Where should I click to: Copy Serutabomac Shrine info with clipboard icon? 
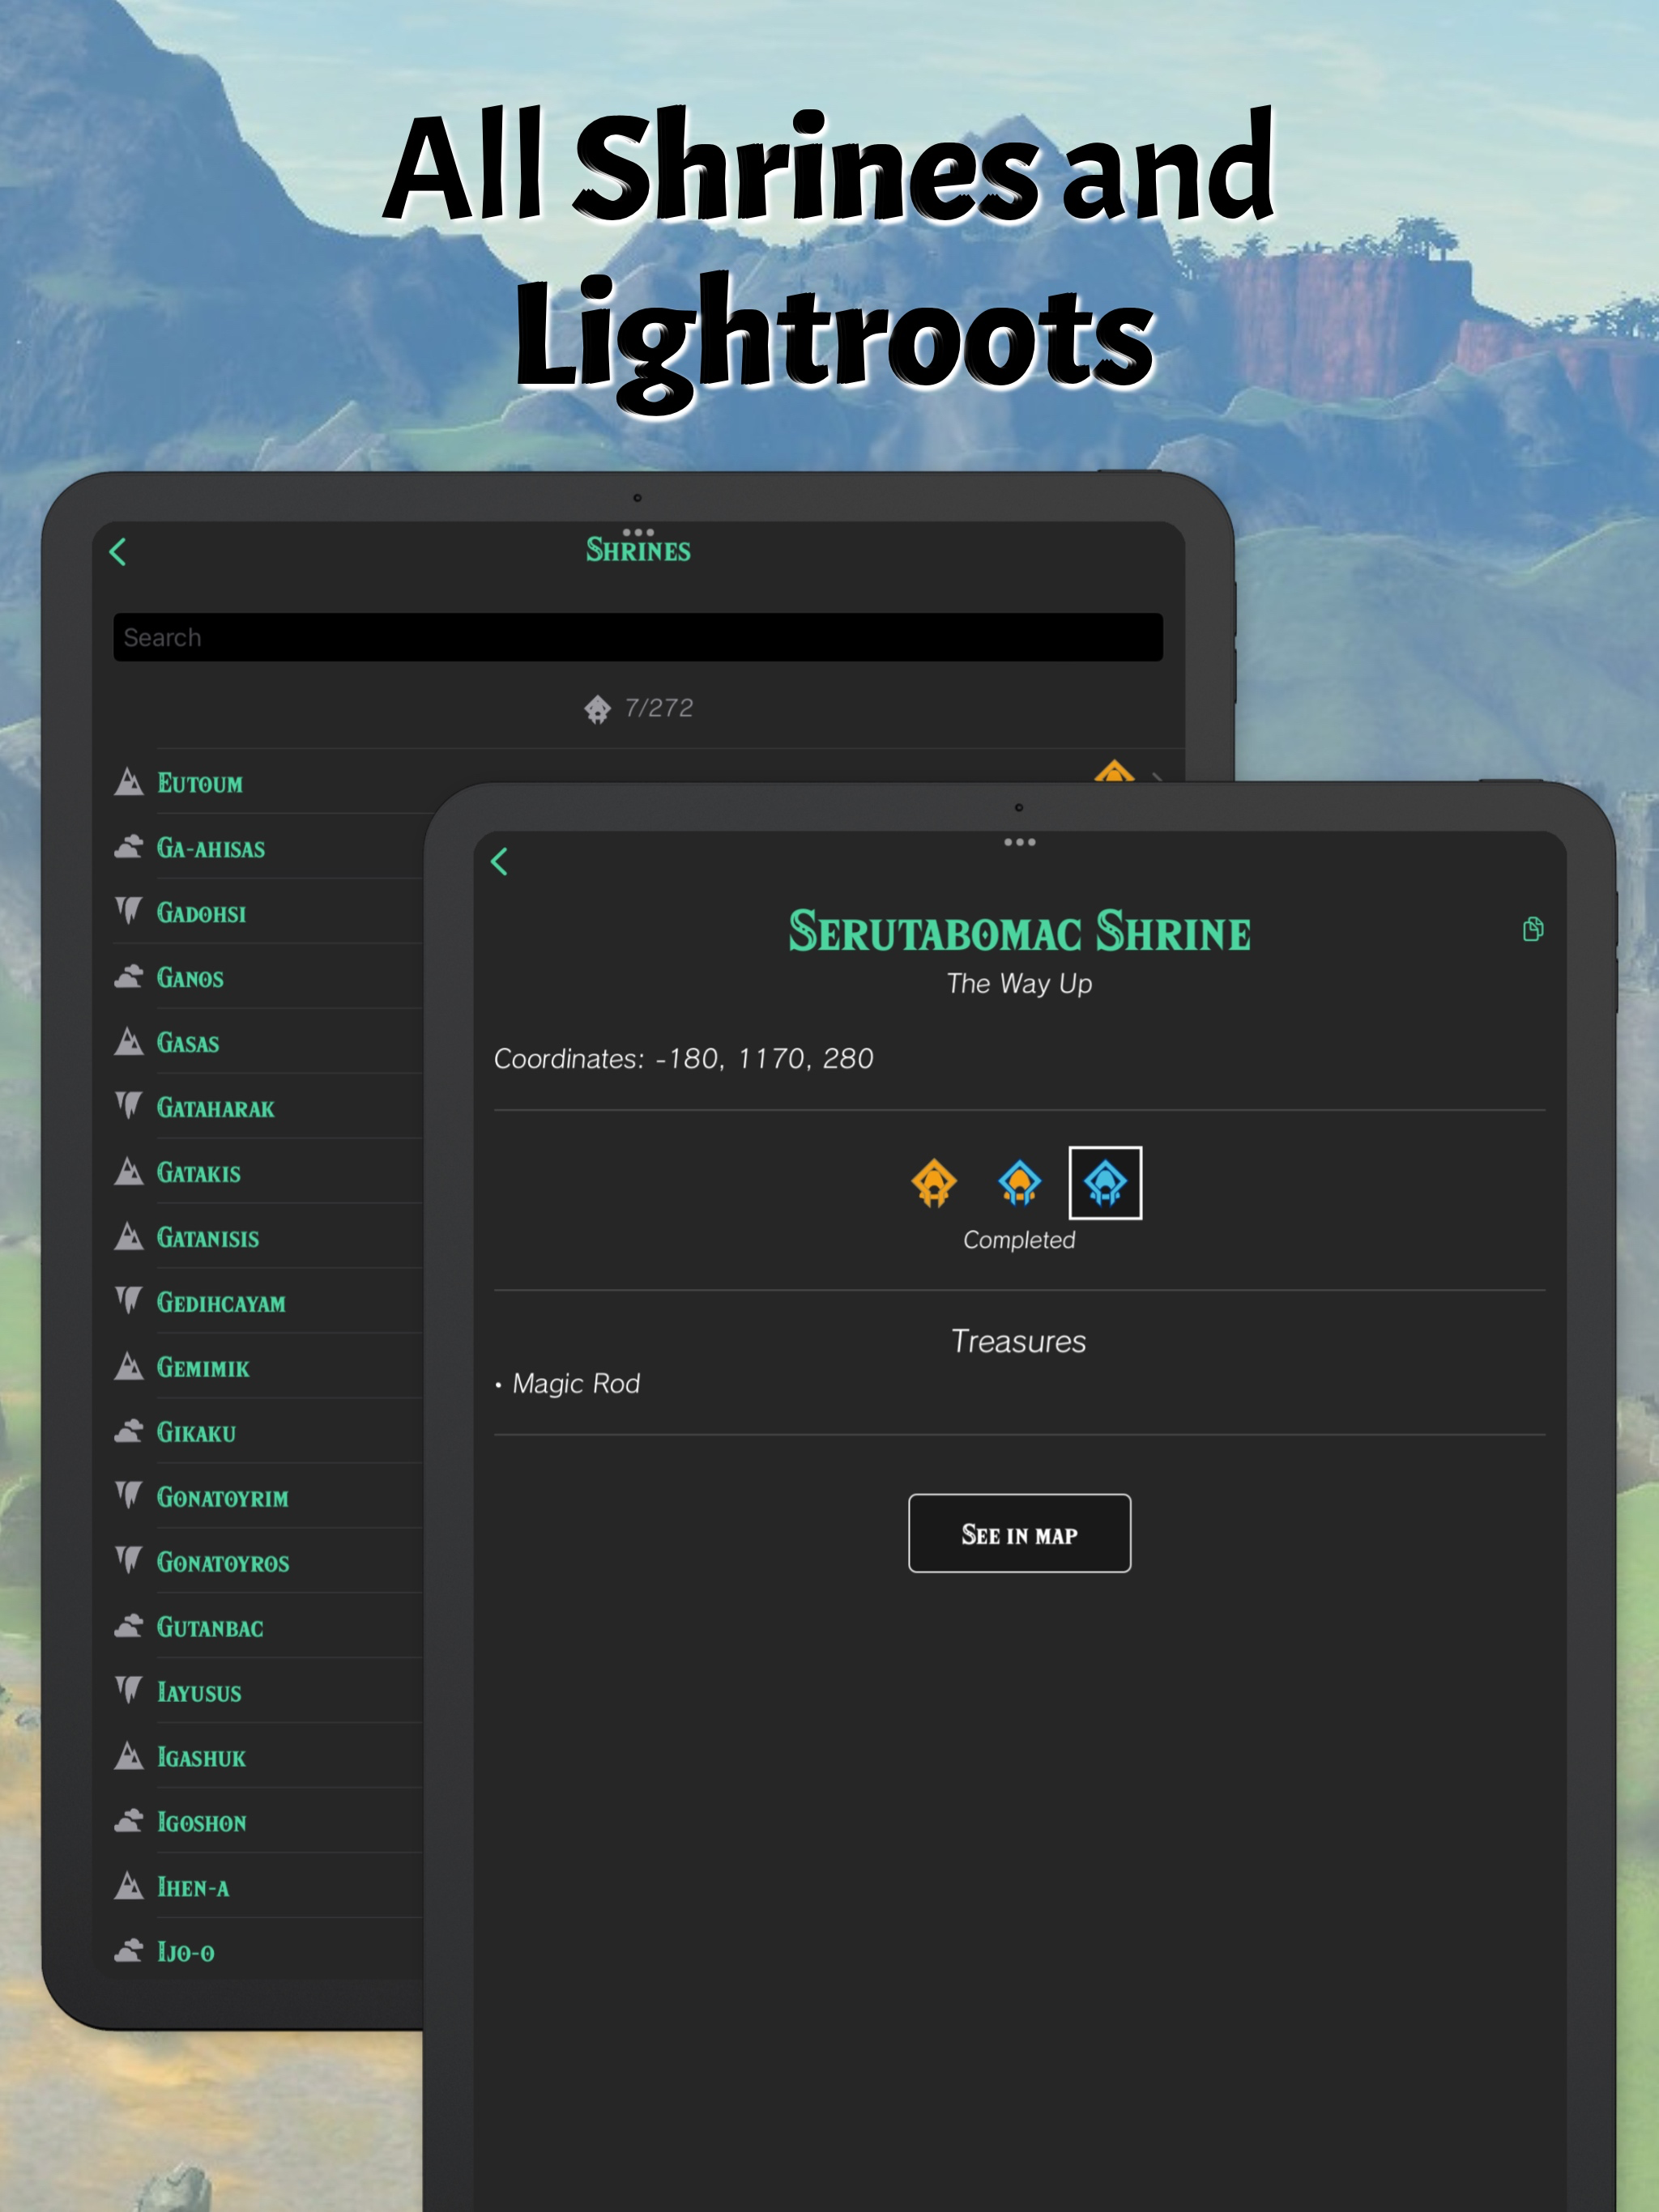pos(1532,929)
